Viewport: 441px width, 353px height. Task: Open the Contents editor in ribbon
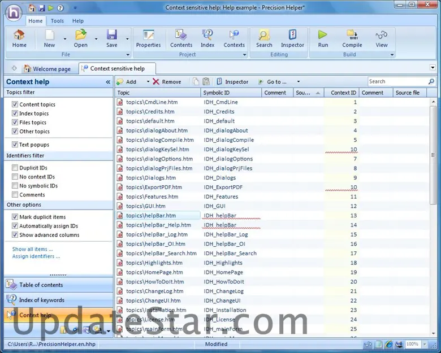point(181,39)
